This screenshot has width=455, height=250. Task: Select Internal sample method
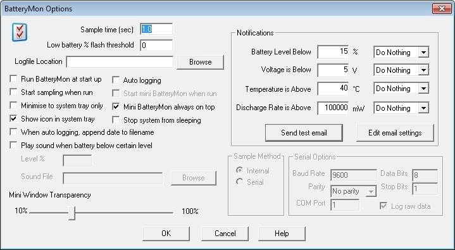239,170
